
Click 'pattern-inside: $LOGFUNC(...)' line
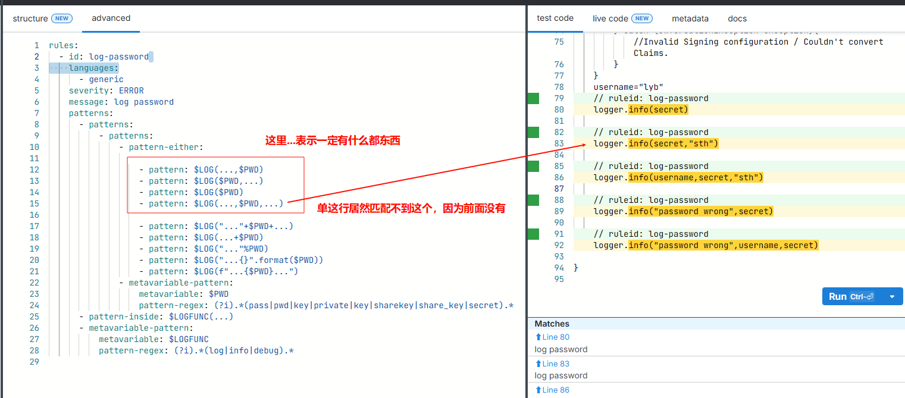161,316
